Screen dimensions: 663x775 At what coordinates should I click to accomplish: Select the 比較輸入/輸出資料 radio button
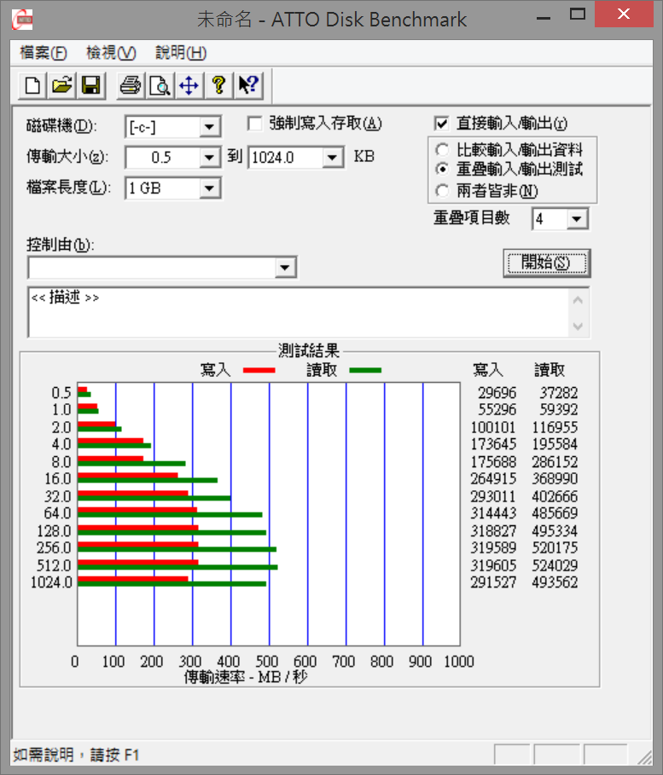tap(442, 149)
